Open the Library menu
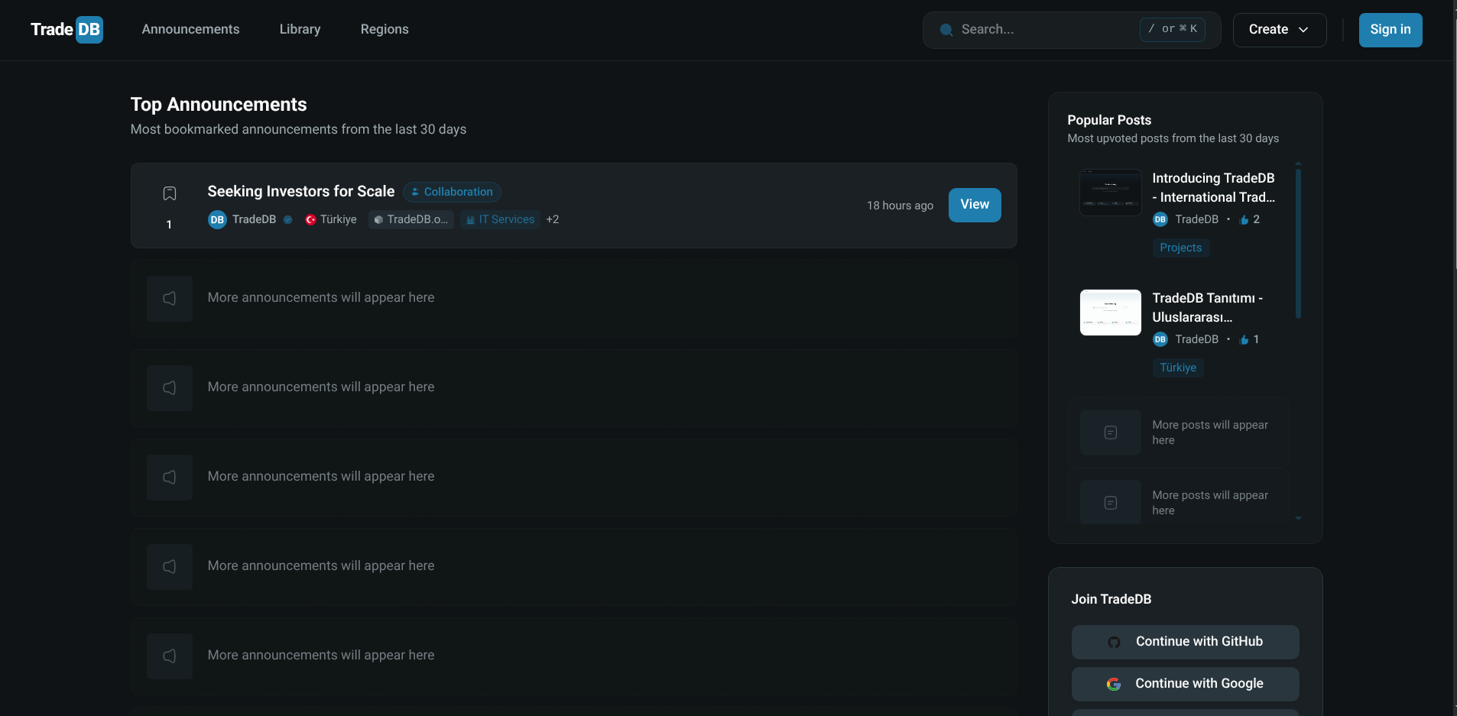This screenshot has height=716, width=1457. [x=300, y=29]
